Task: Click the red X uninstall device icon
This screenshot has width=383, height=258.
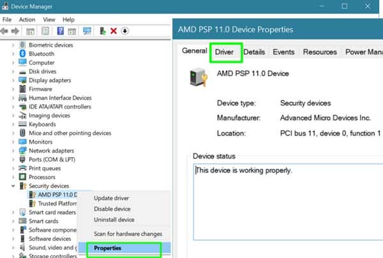Action: tap(114, 31)
